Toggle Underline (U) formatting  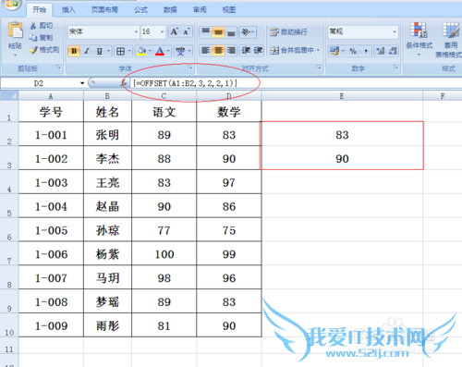click(100, 51)
